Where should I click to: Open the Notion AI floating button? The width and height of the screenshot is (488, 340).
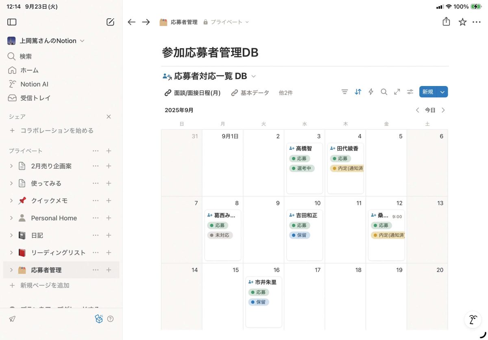(473, 320)
